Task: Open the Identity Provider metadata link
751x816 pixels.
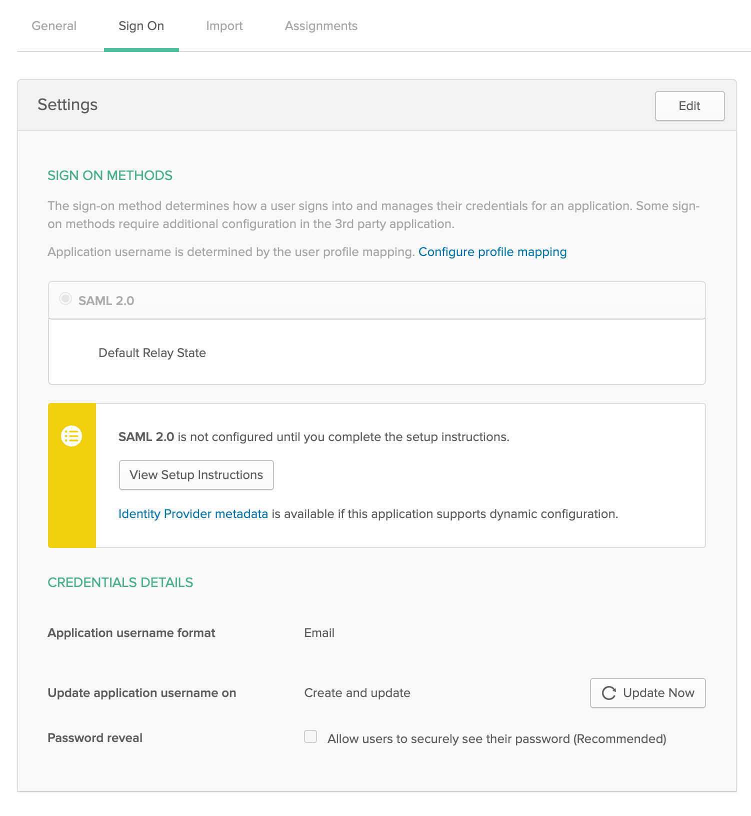Action: 193,514
